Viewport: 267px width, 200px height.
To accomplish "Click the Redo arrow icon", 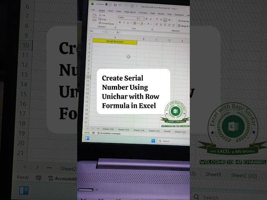I will pos(126,5).
